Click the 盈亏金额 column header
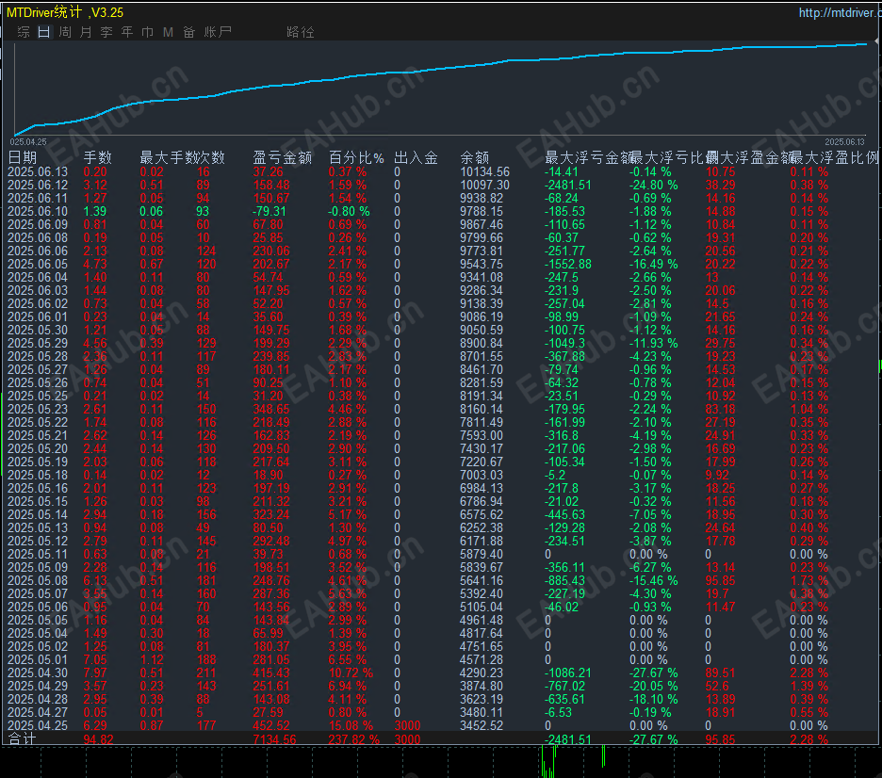The width and height of the screenshot is (882, 778). click(283, 157)
